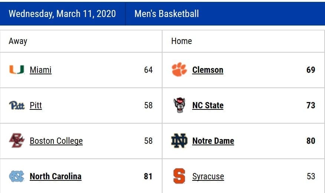The width and height of the screenshot is (325, 193).
Task: Open the North Carolina team link
Action: coord(56,176)
